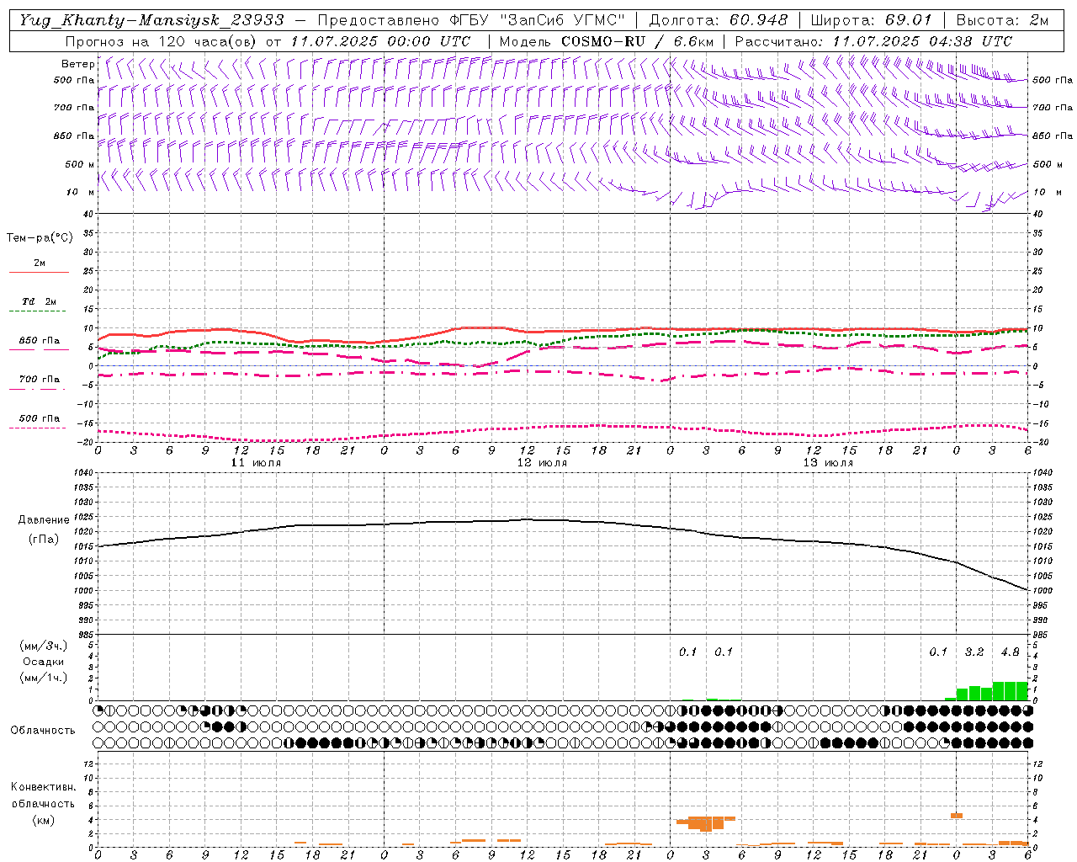Click the Осадки precipitation label
The width and height of the screenshot is (1077, 862).
click(43, 662)
